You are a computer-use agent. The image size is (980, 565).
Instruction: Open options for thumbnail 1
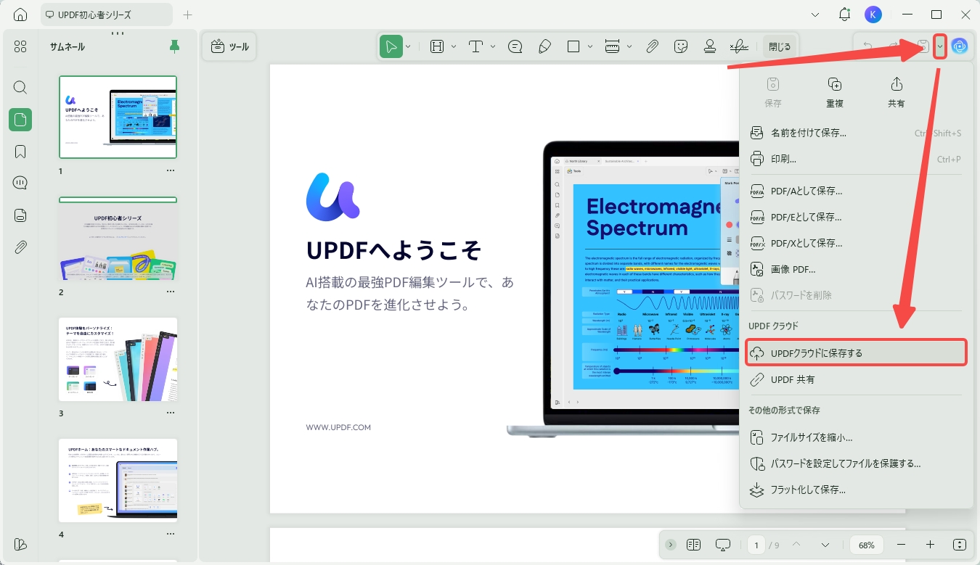[171, 170]
